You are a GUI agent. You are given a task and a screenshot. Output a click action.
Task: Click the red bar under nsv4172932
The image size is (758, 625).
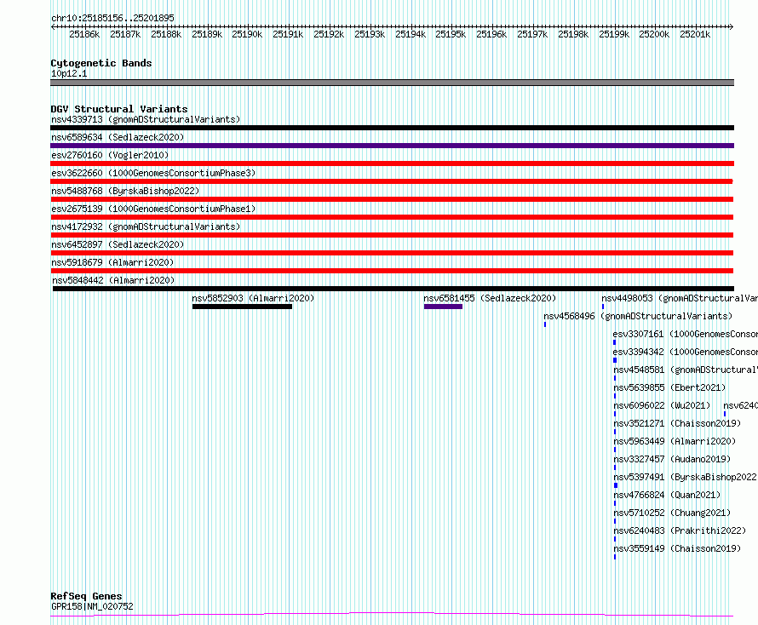pyautogui.click(x=392, y=235)
